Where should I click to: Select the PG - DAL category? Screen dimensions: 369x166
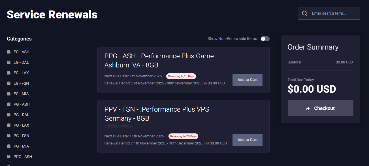point(21,115)
